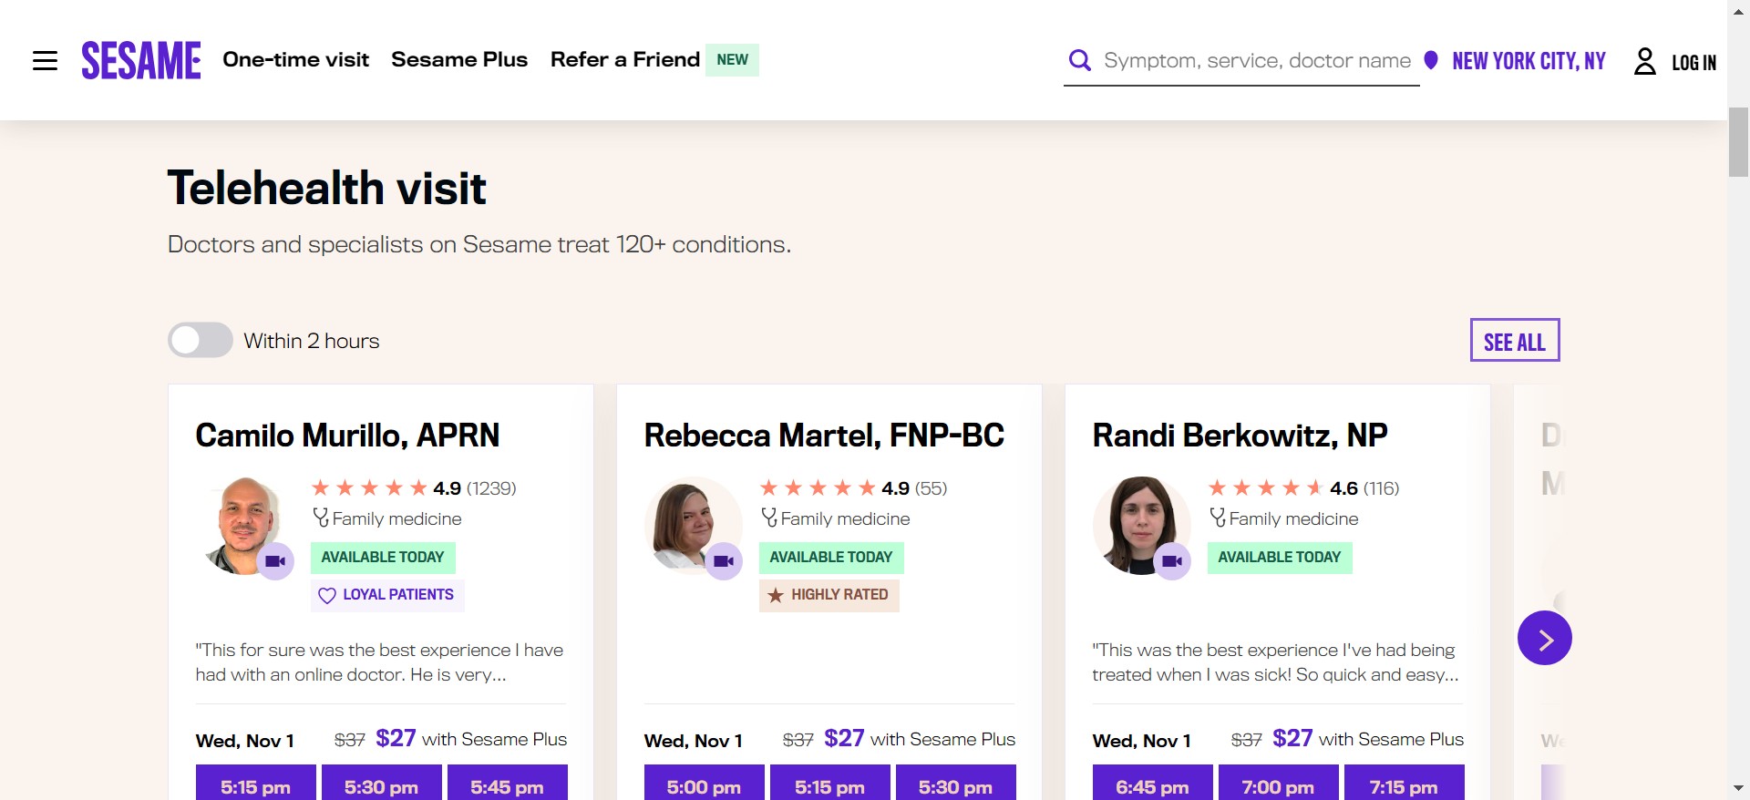1750x800 pixels.
Task: Click the page vertical scrollbar thumb
Action: (x=1738, y=141)
